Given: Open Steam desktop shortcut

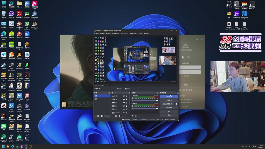Looking at the screenshot, I should [4, 66].
